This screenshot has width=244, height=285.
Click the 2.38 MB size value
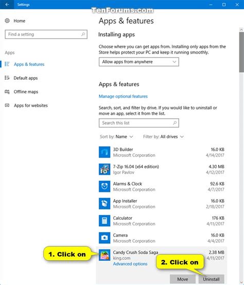click(x=216, y=252)
